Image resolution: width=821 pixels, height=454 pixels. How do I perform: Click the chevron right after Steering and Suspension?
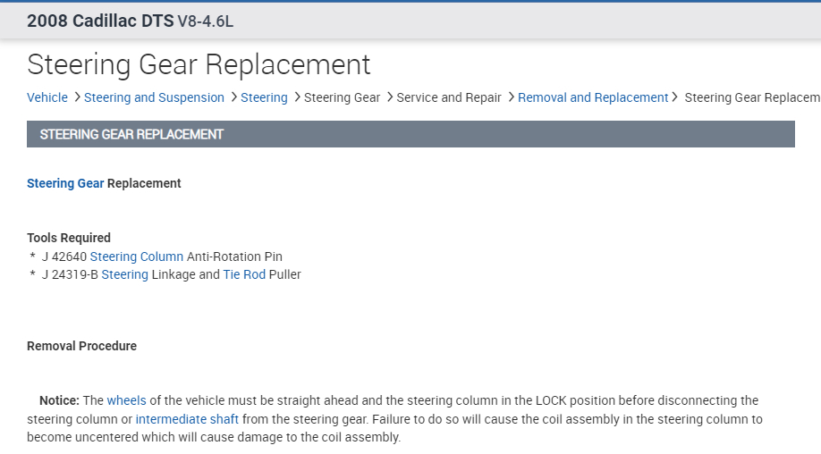[x=233, y=97]
